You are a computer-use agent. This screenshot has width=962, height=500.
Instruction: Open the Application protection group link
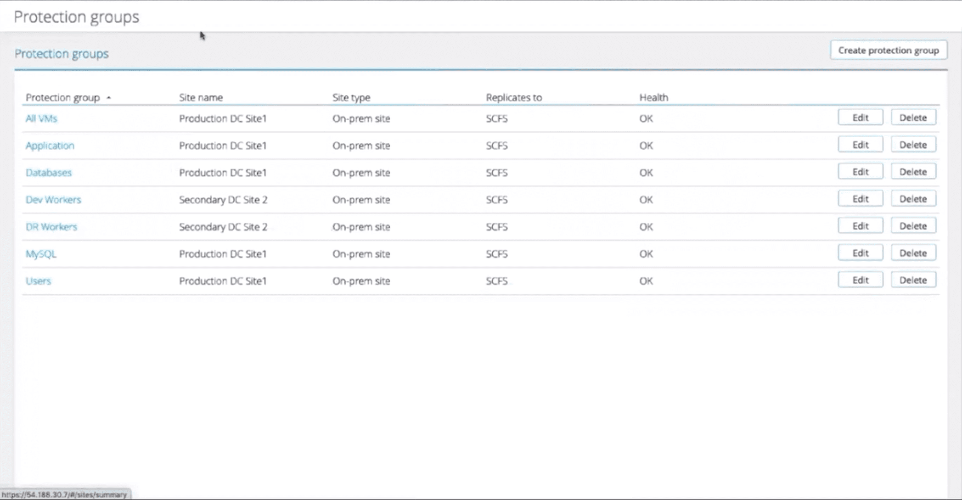pyautogui.click(x=50, y=146)
